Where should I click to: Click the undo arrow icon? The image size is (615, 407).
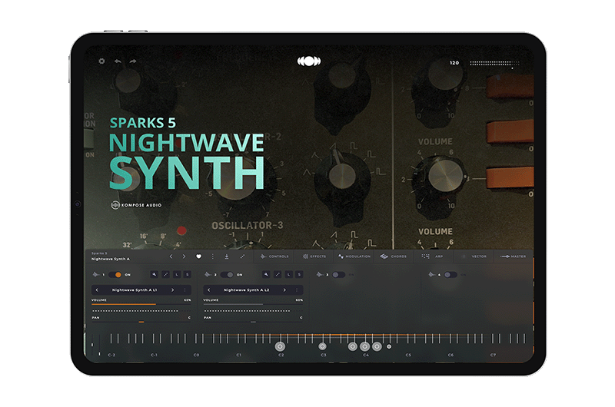(118, 61)
